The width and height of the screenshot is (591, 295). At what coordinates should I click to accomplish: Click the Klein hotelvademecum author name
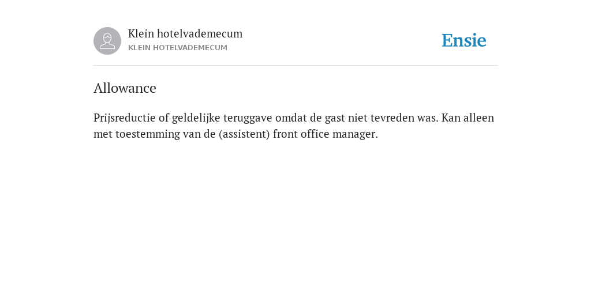(x=185, y=34)
